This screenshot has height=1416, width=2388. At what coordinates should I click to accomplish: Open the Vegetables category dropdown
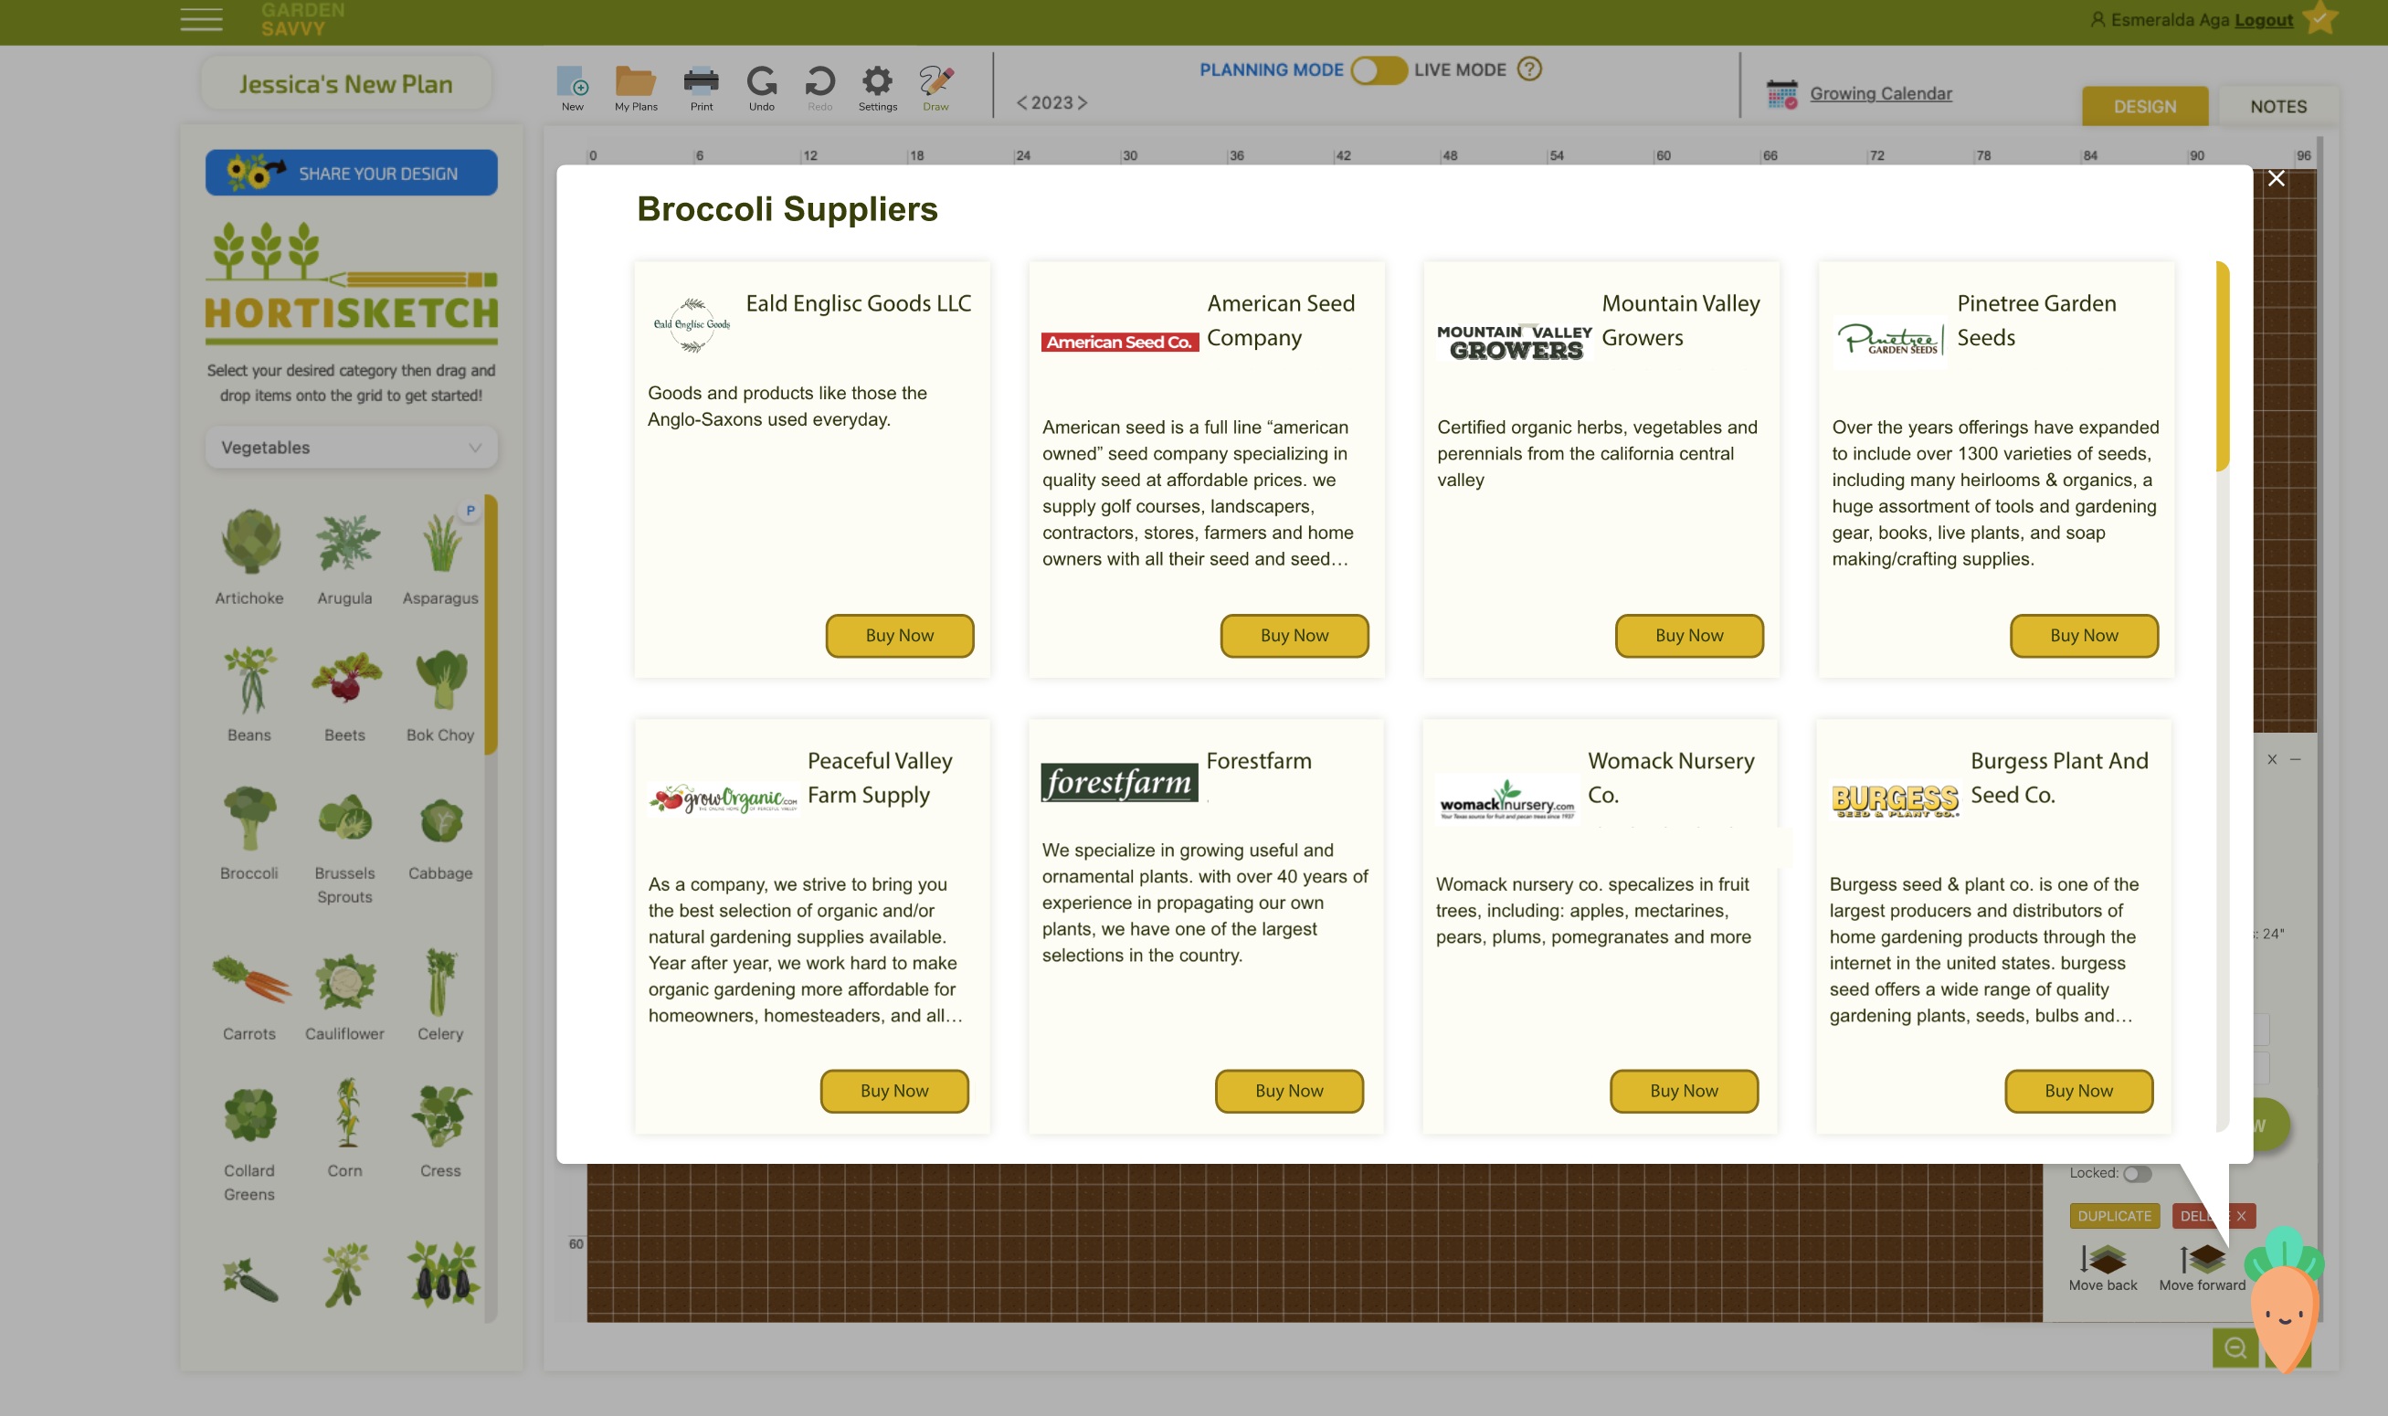(x=351, y=448)
